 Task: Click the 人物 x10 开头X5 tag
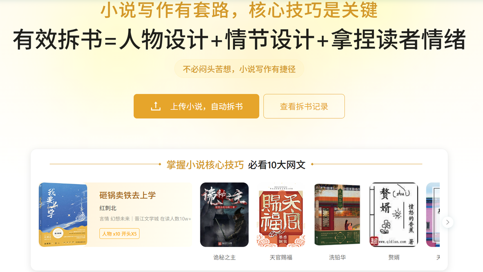(x=119, y=234)
